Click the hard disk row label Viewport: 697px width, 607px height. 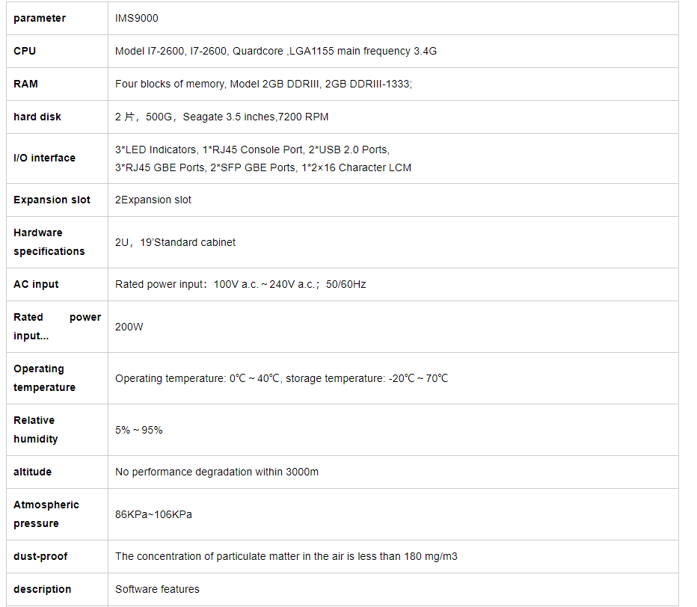click(x=37, y=117)
